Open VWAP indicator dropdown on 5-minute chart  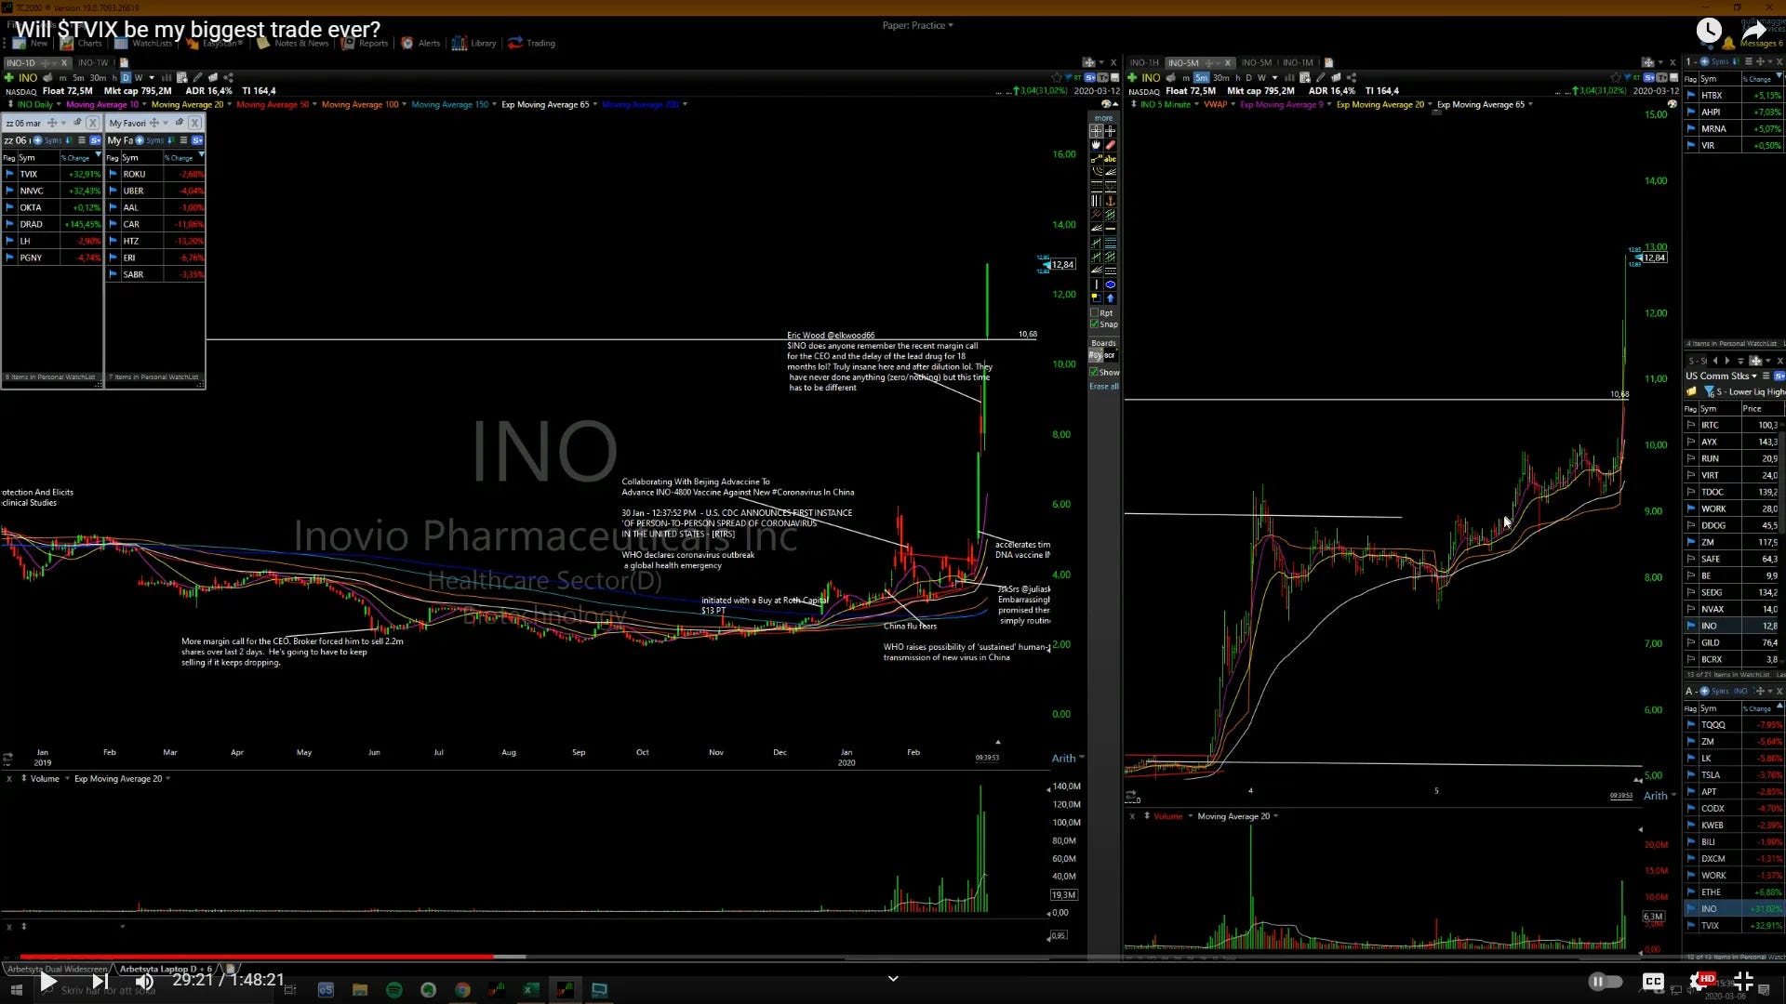(x=1233, y=104)
